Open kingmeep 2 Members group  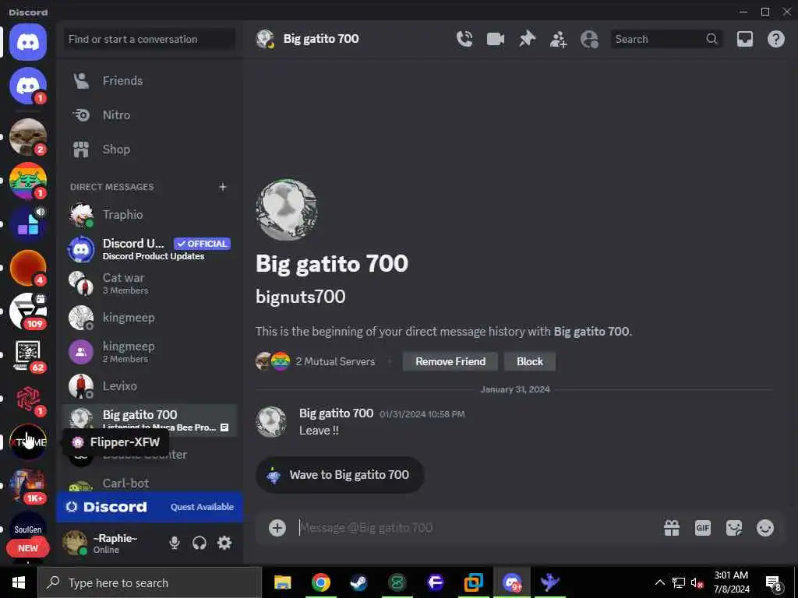pos(149,352)
